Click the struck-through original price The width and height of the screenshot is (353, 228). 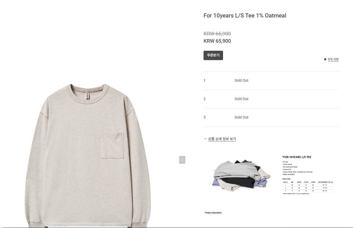tap(217, 34)
